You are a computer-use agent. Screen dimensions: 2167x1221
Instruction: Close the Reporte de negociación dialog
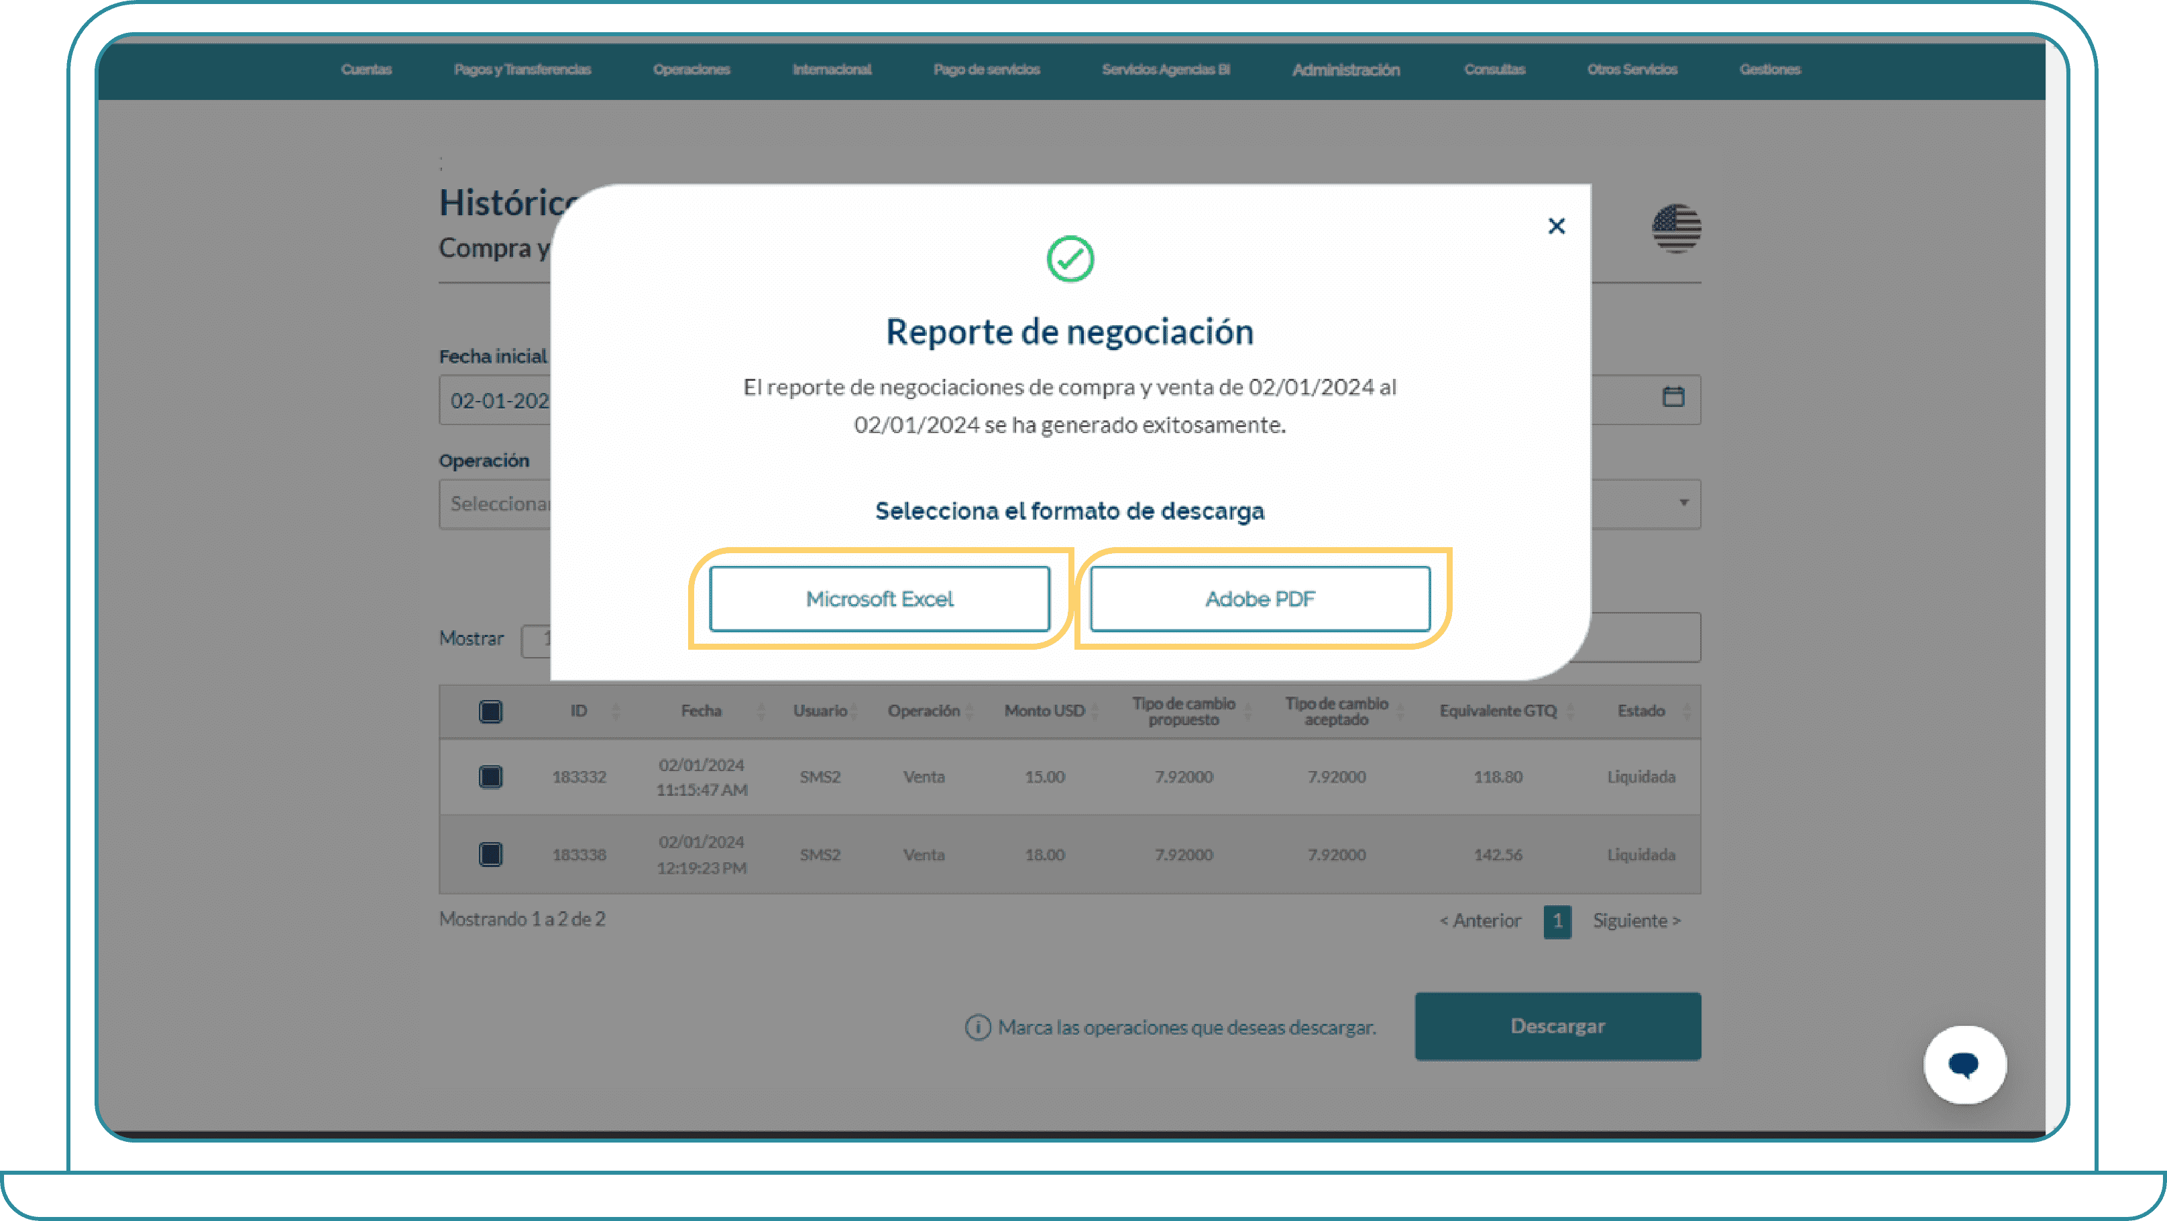click(1556, 225)
